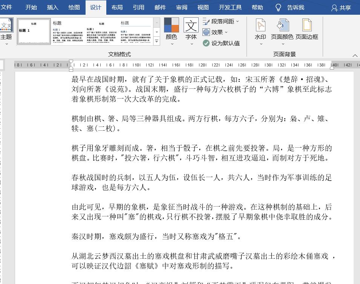
Task: Open the theme Effects (效果) menu
Action: 206,32
